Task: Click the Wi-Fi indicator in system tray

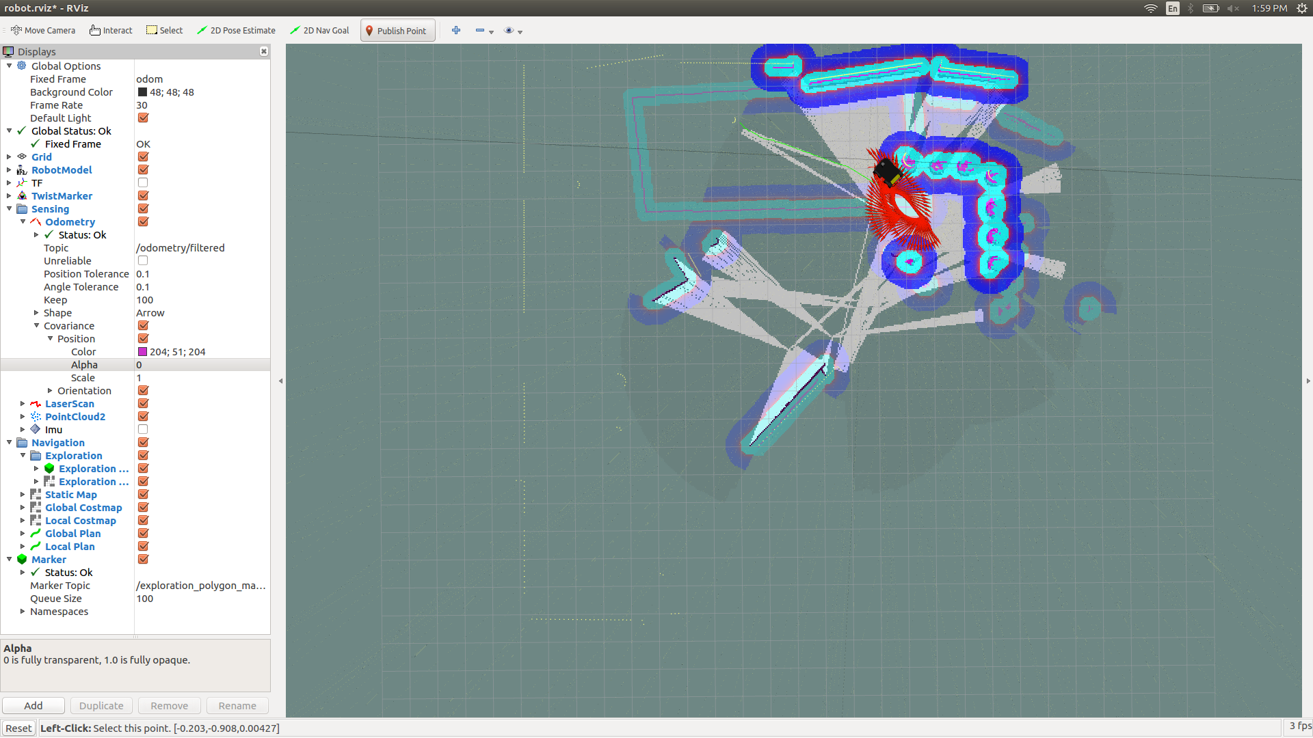Action: coord(1150,8)
